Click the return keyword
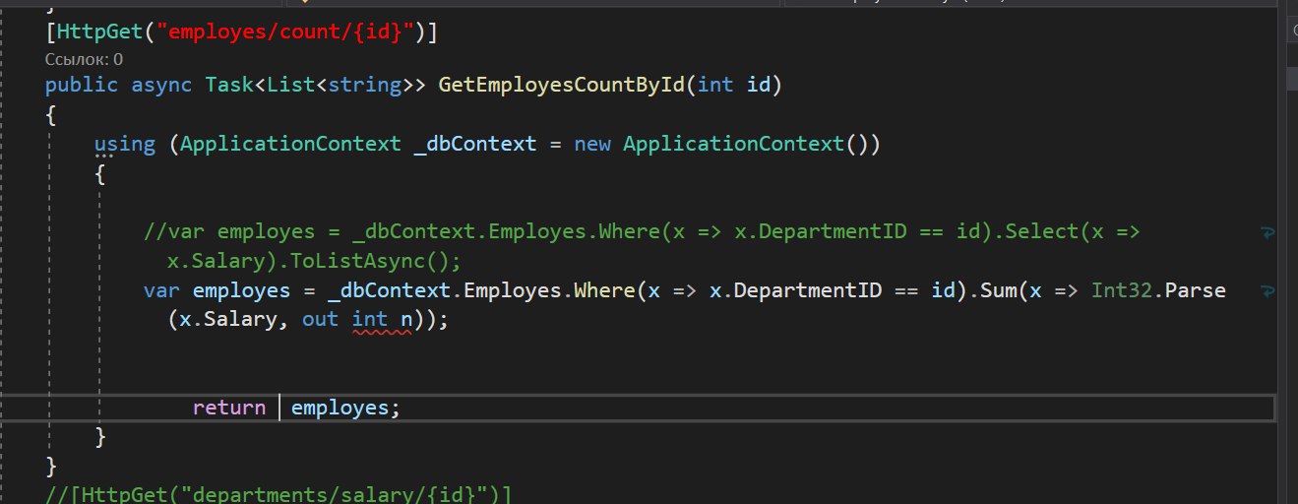 click(228, 408)
